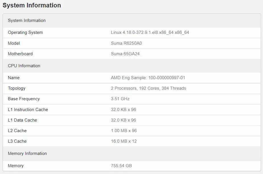Click the L1 Data Cache label
Screen dimensions: 263x174
[22, 120]
